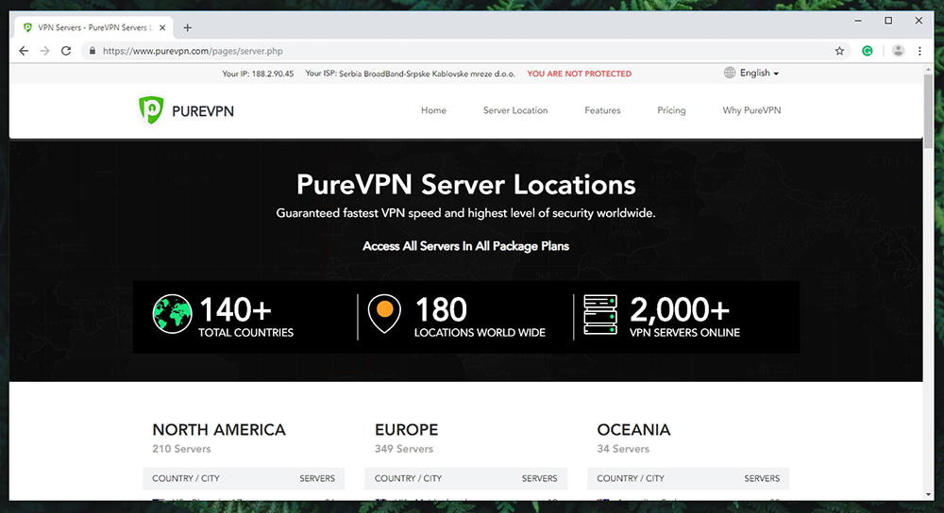Click the page vertical scrollbar thumb
Viewport: 944px width, 513px height.
pos(928,111)
